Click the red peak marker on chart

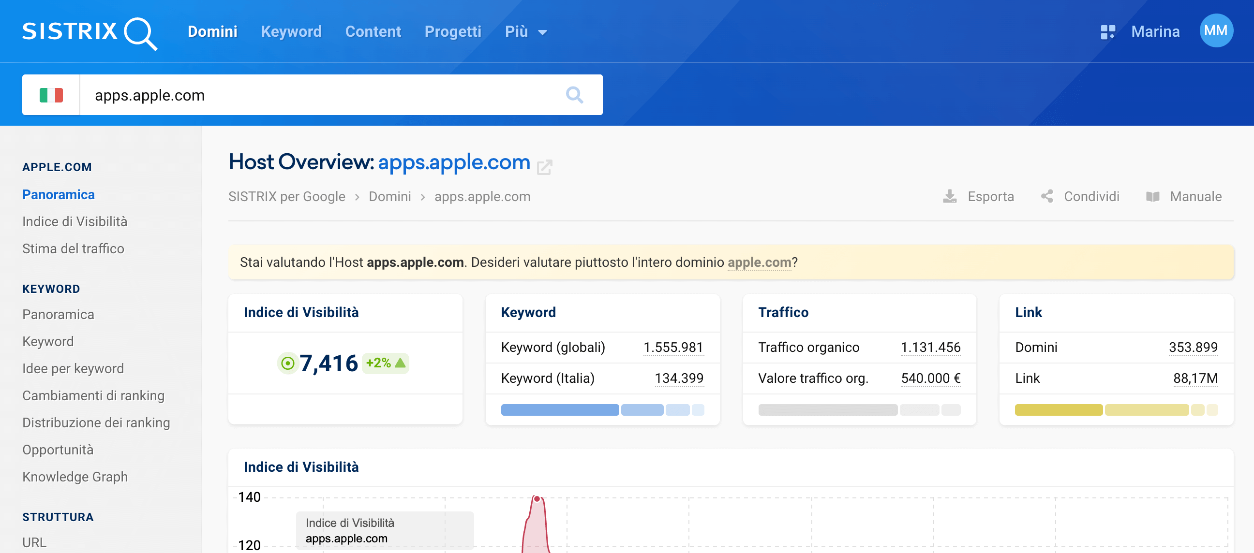(537, 498)
